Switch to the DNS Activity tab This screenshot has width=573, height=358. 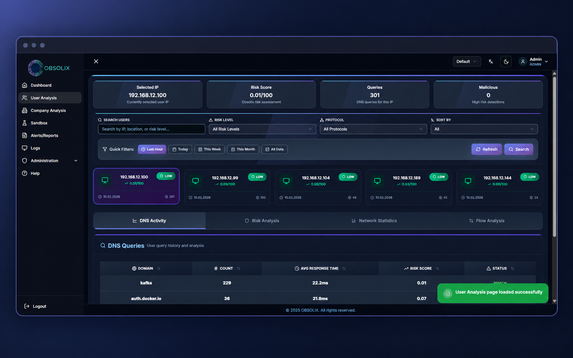[149, 221]
